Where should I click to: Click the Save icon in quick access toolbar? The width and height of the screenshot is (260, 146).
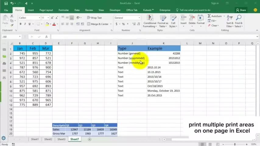6,3
